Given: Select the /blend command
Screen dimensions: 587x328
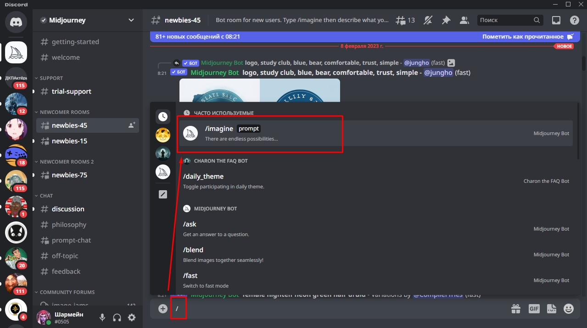Looking at the screenshot, I should [376, 254].
